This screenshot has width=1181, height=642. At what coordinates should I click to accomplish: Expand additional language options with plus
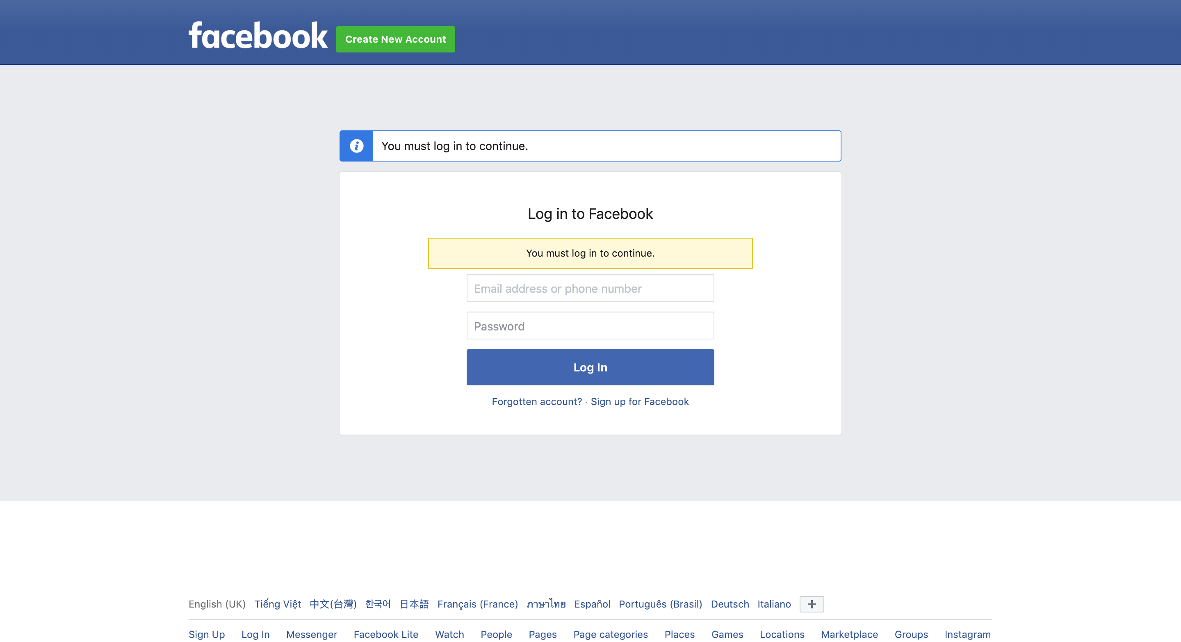click(x=810, y=604)
